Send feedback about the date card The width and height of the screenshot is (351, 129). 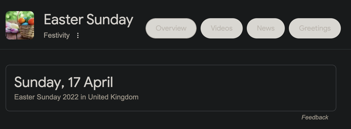coord(315,117)
